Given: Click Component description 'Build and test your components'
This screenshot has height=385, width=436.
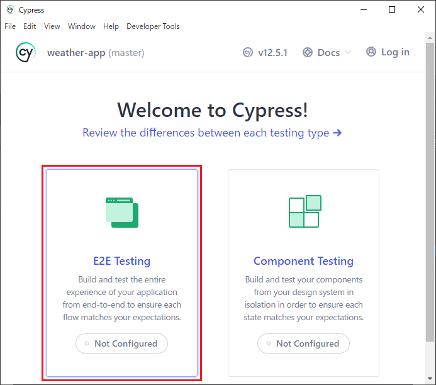Looking at the screenshot, I should (304, 279).
